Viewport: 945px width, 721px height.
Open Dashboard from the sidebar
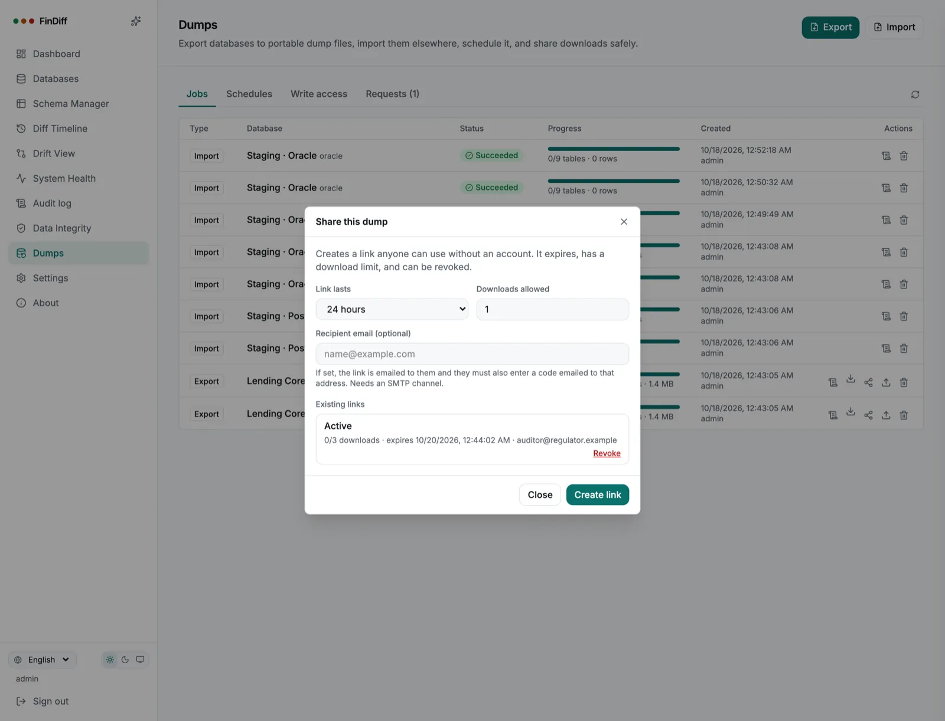(x=79, y=54)
